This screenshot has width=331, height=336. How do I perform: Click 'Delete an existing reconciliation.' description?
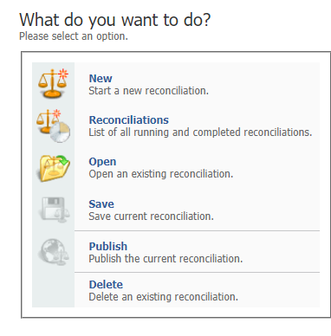click(x=163, y=296)
